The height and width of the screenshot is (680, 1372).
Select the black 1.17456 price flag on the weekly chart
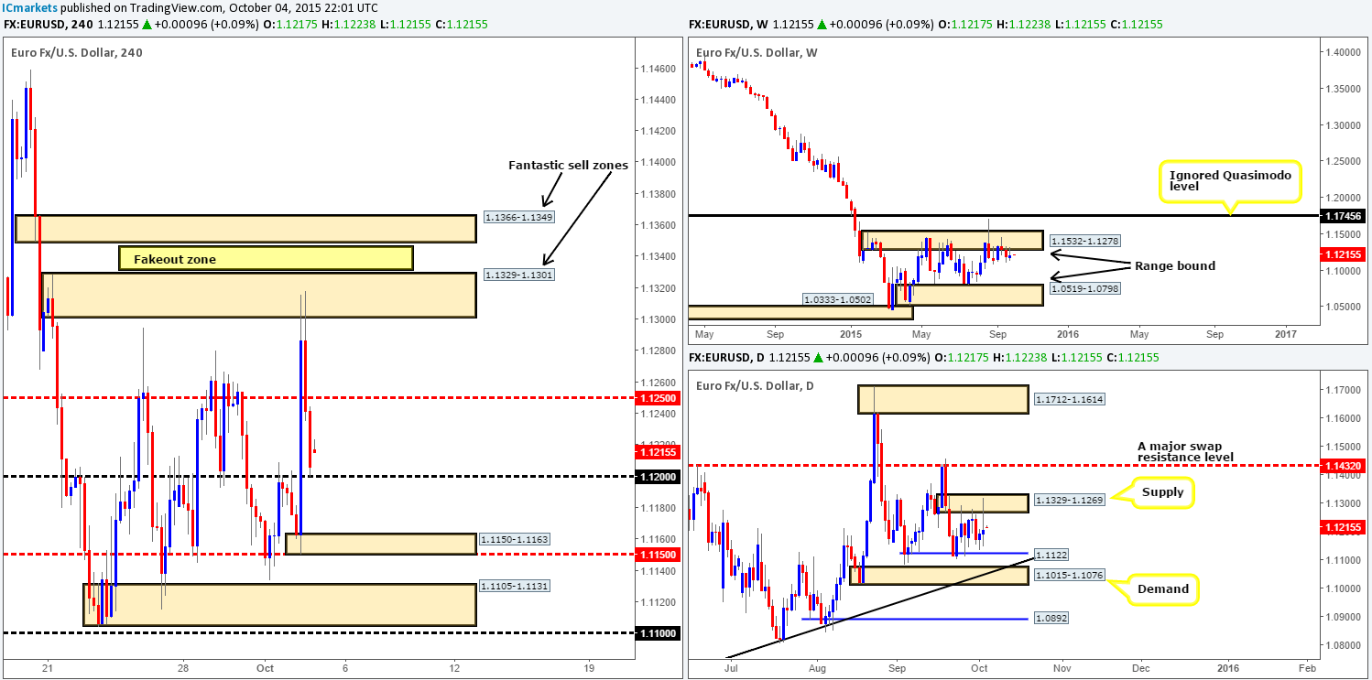(x=1341, y=216)
